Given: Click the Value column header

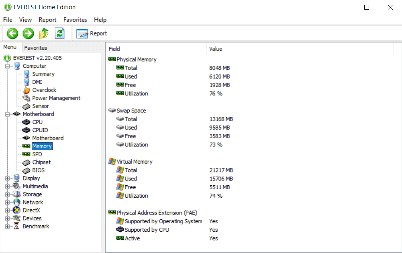Looking at the screenshot, I should (x=216, y=49).
